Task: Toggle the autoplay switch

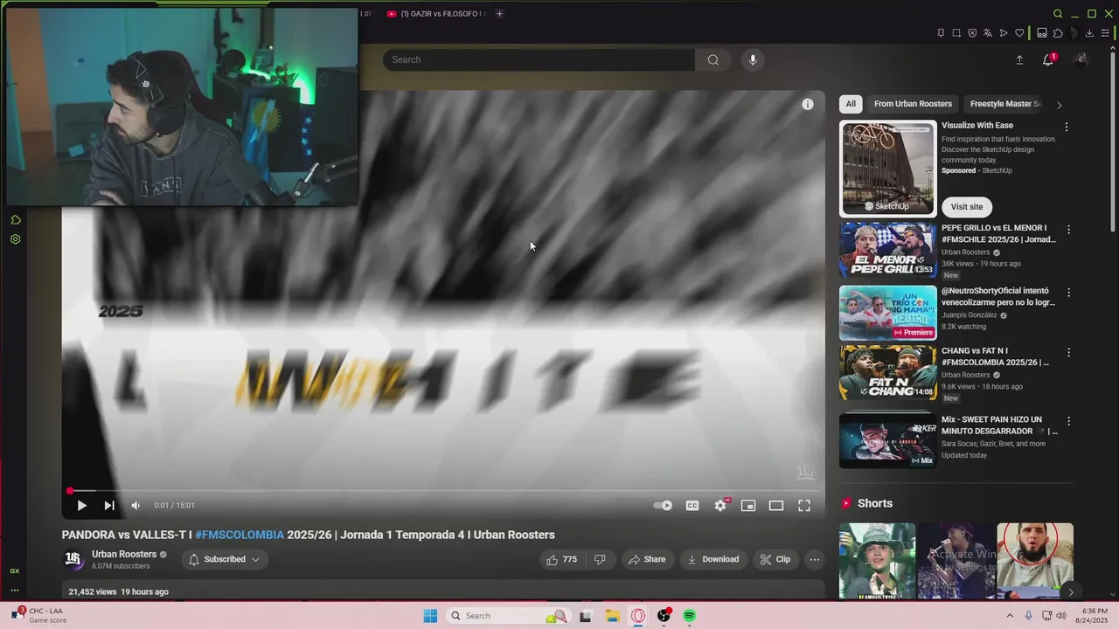Action: (x=664, y=505)
